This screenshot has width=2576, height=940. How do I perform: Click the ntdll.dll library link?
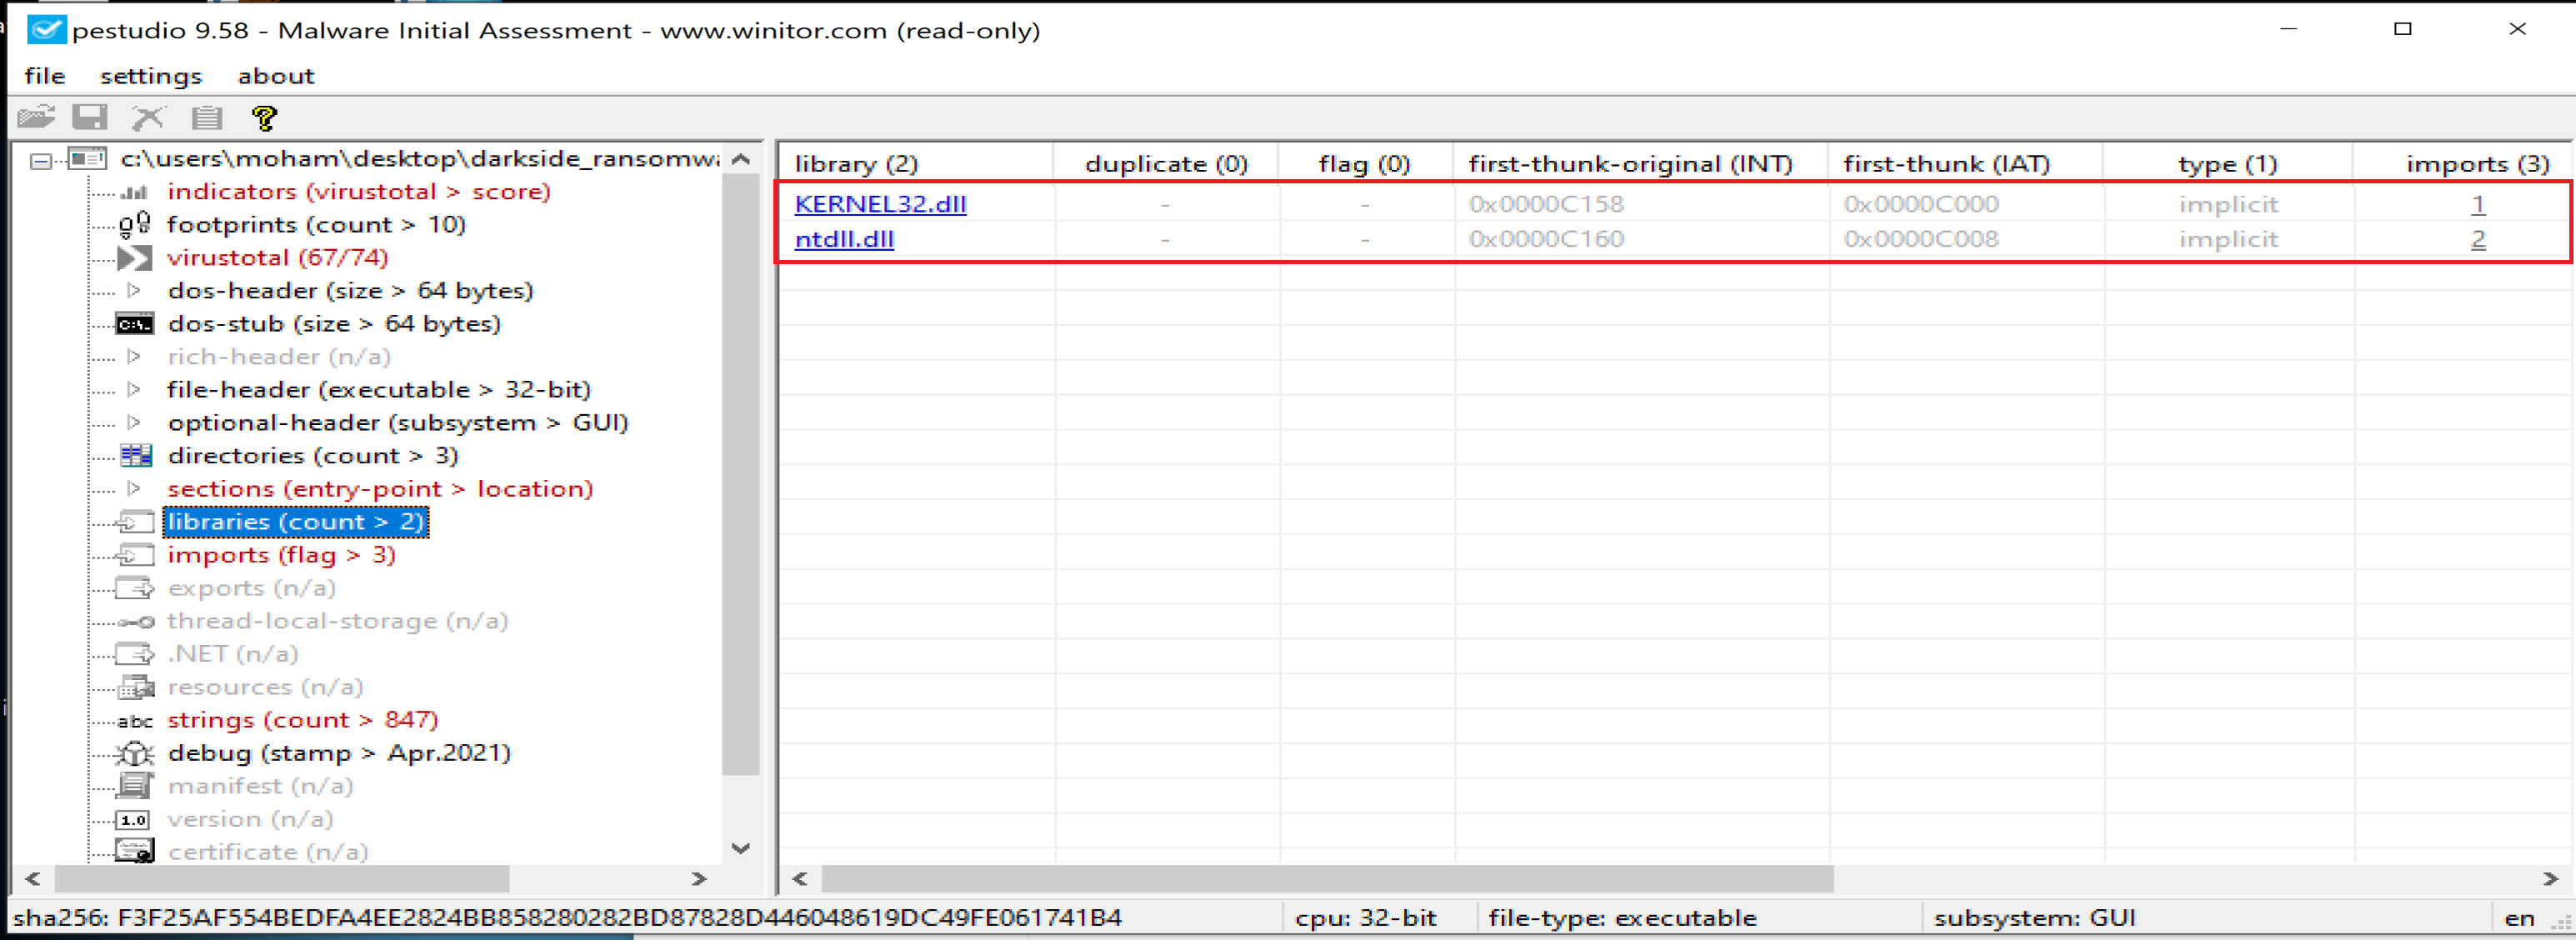844,239
